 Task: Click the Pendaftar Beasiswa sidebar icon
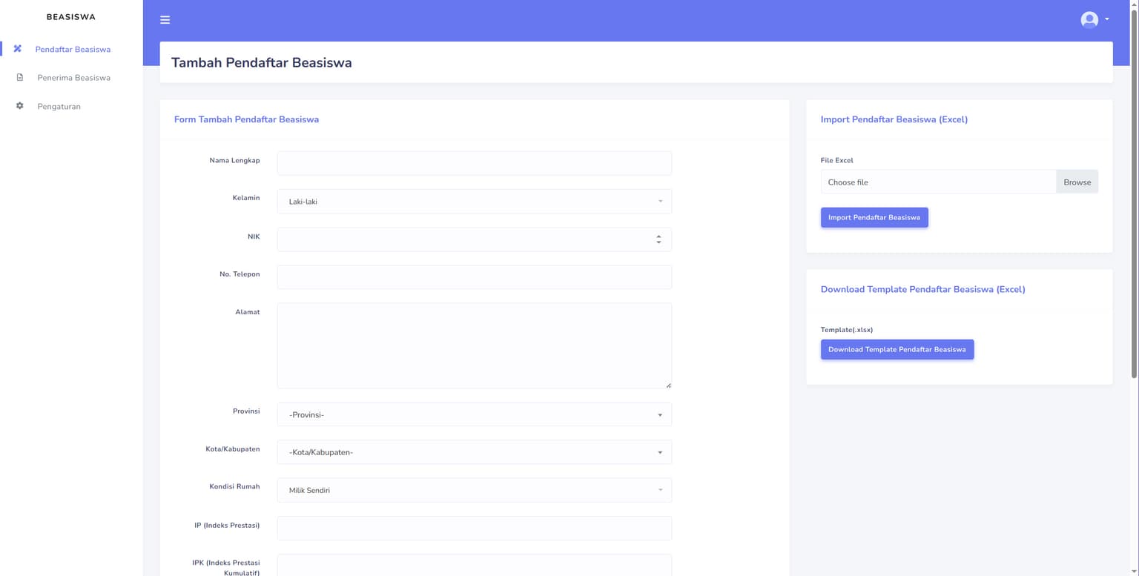pos(18,49)
